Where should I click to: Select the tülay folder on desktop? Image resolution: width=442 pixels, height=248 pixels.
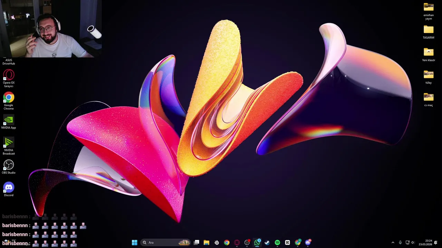point(429,77)
